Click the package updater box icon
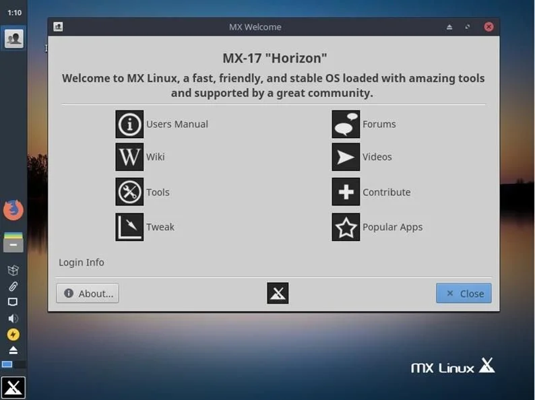Image resolution: width=535 pixels, height=400 pixels. pos(13,271)
